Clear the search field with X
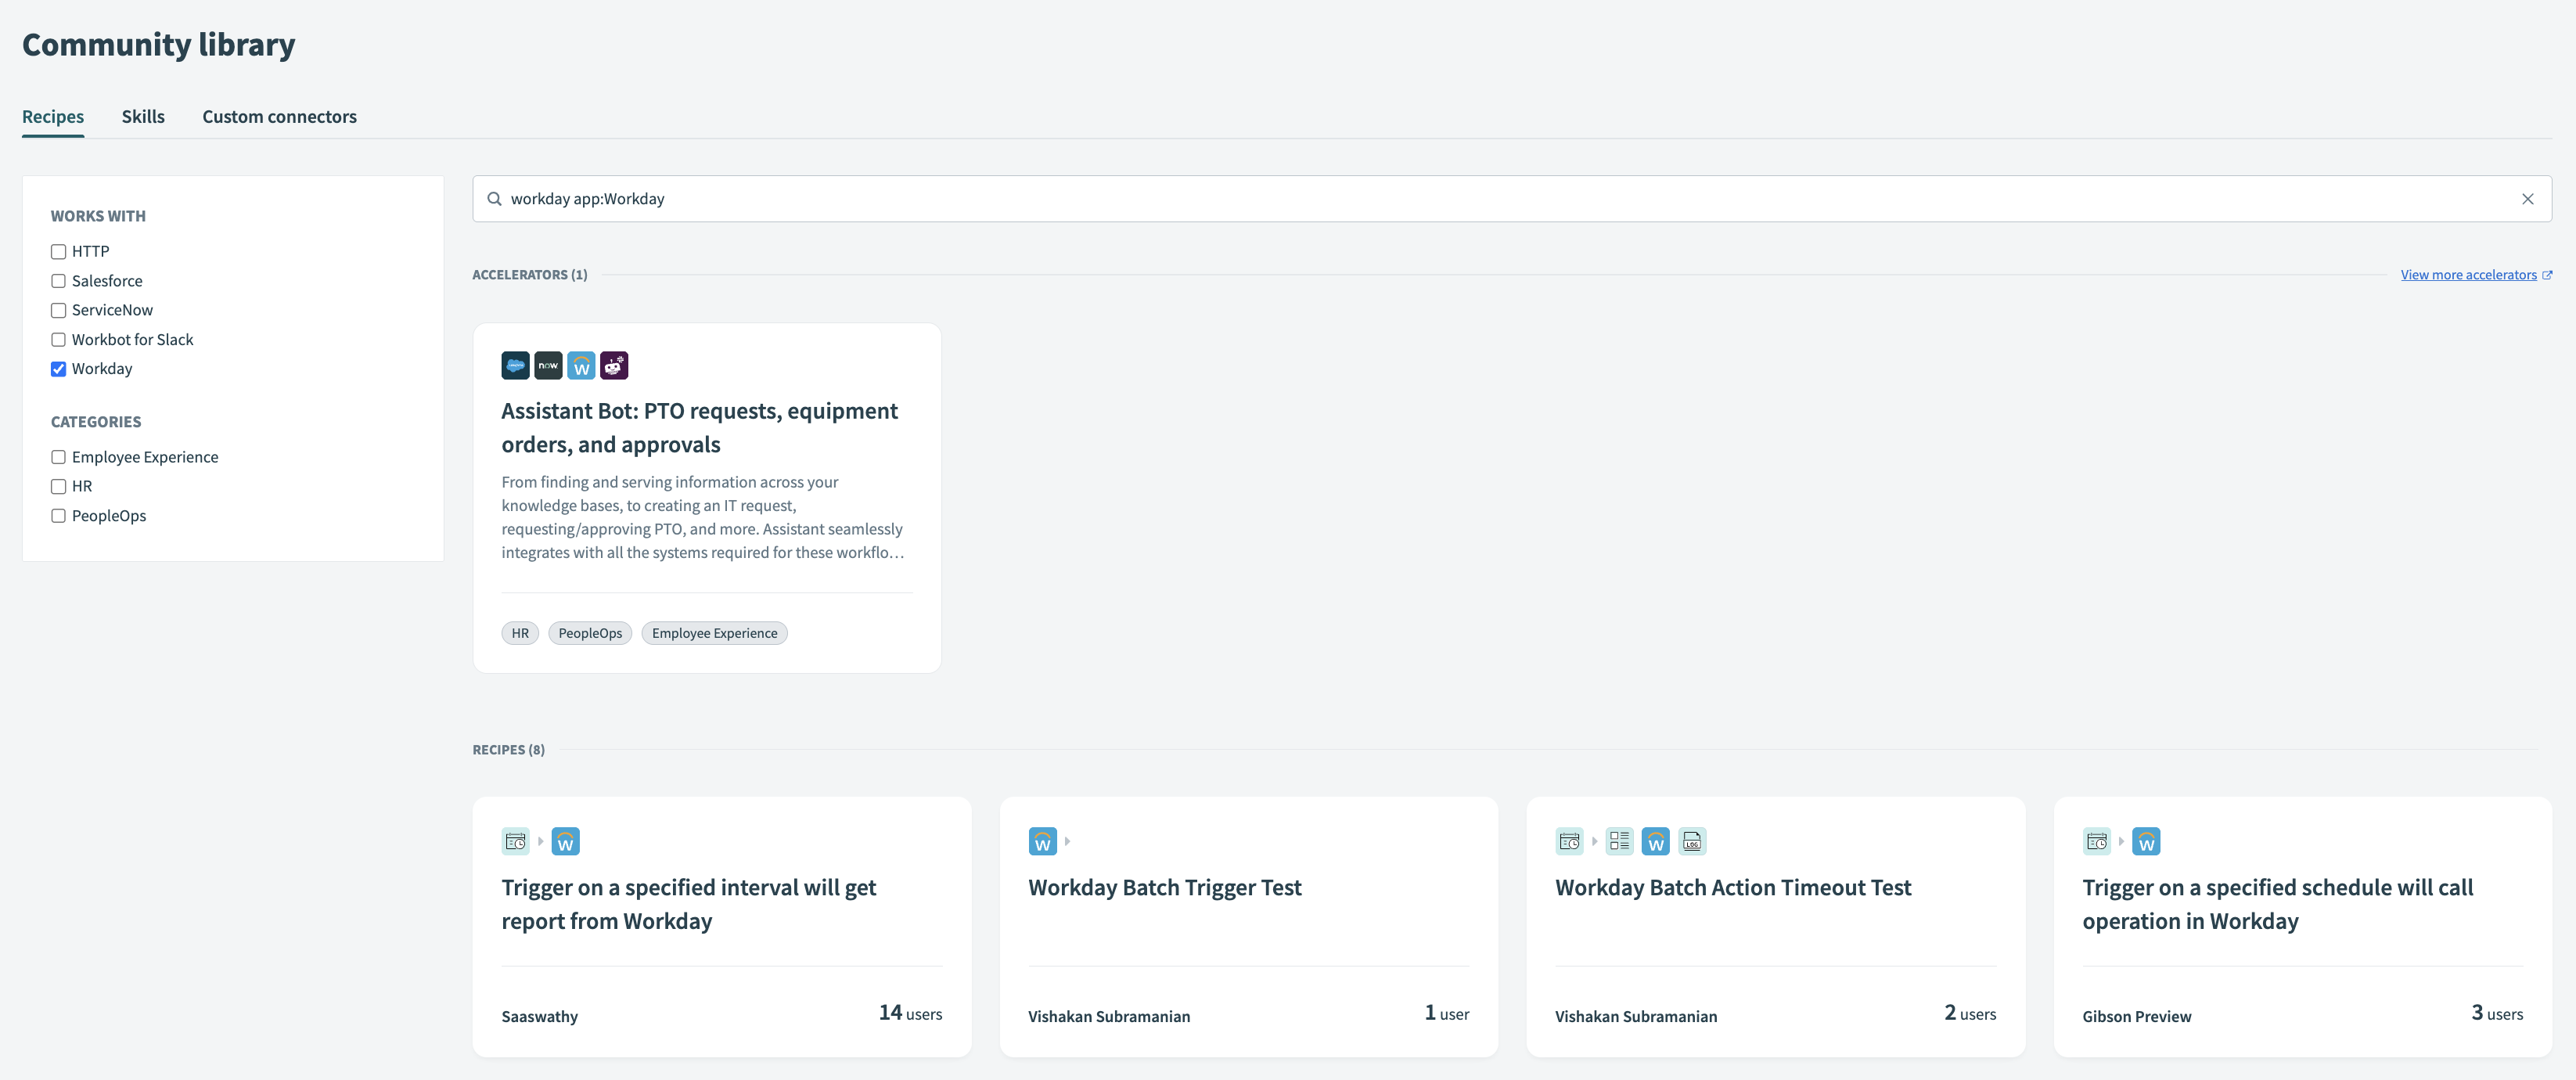The width and height of the screenshot is (2576, 1080). point(2527,199)
